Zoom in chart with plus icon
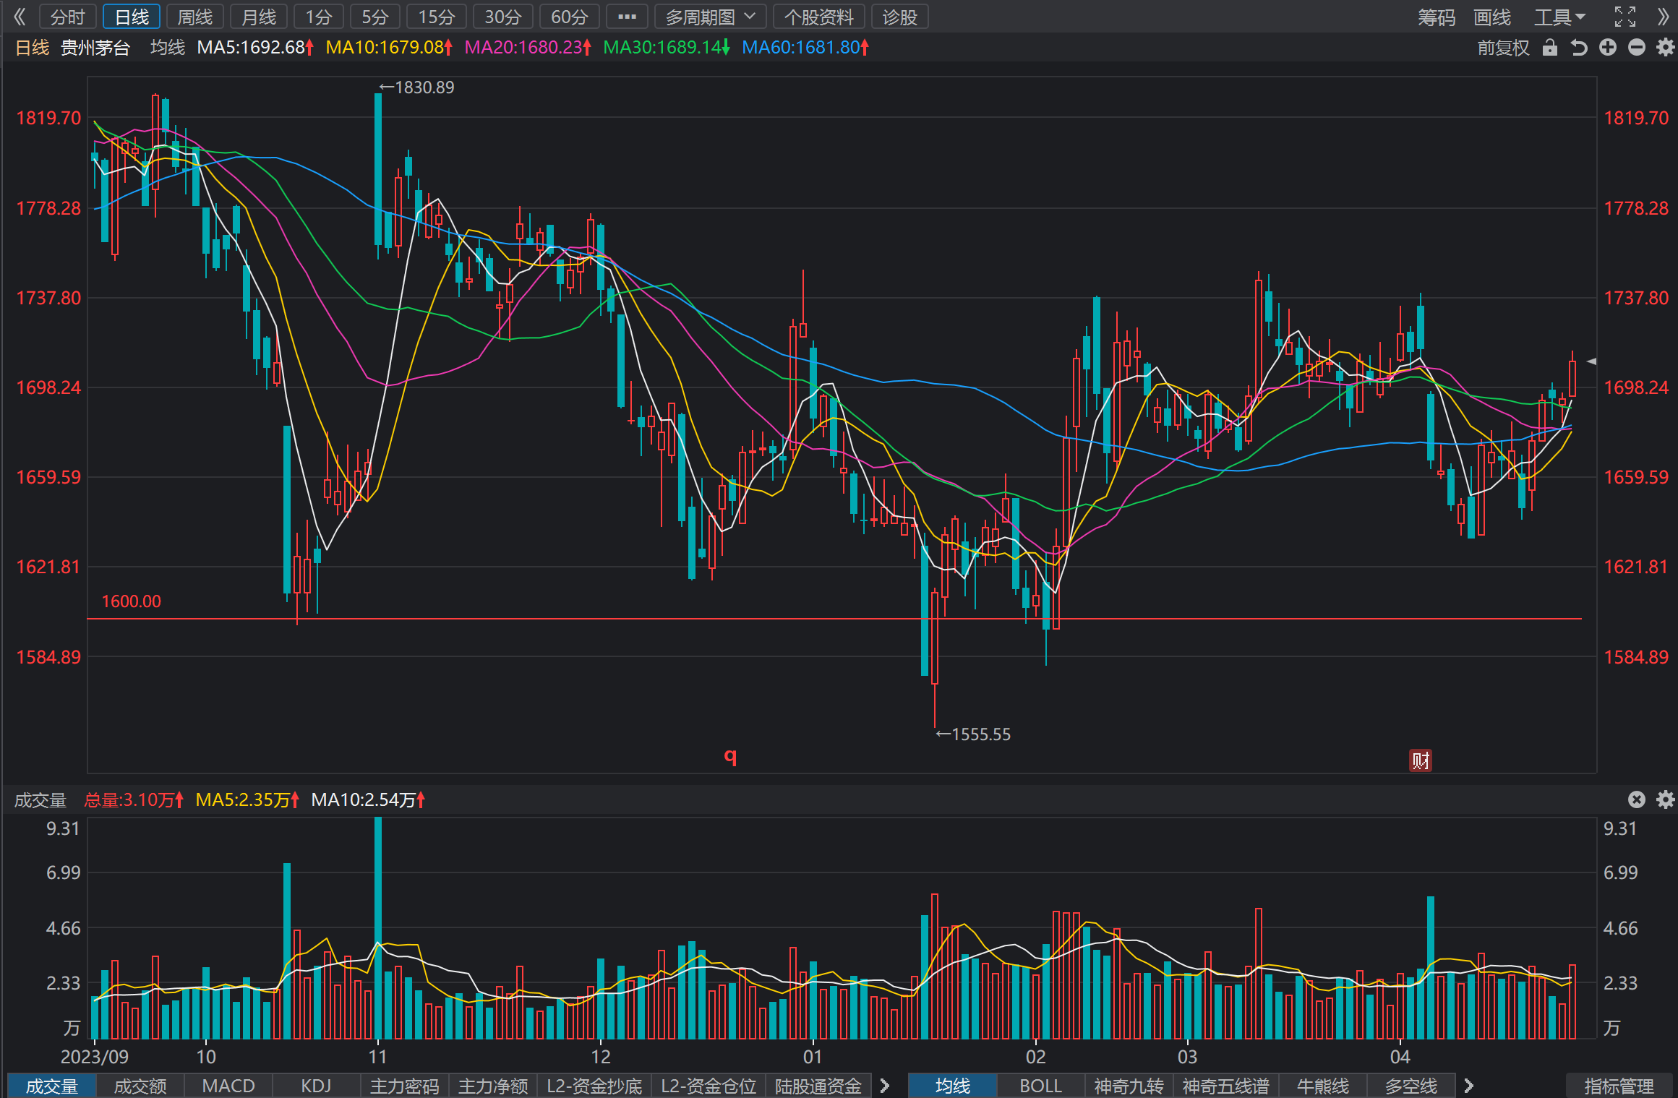This screenshot has height=1098, width=1678. (1608, 48)
